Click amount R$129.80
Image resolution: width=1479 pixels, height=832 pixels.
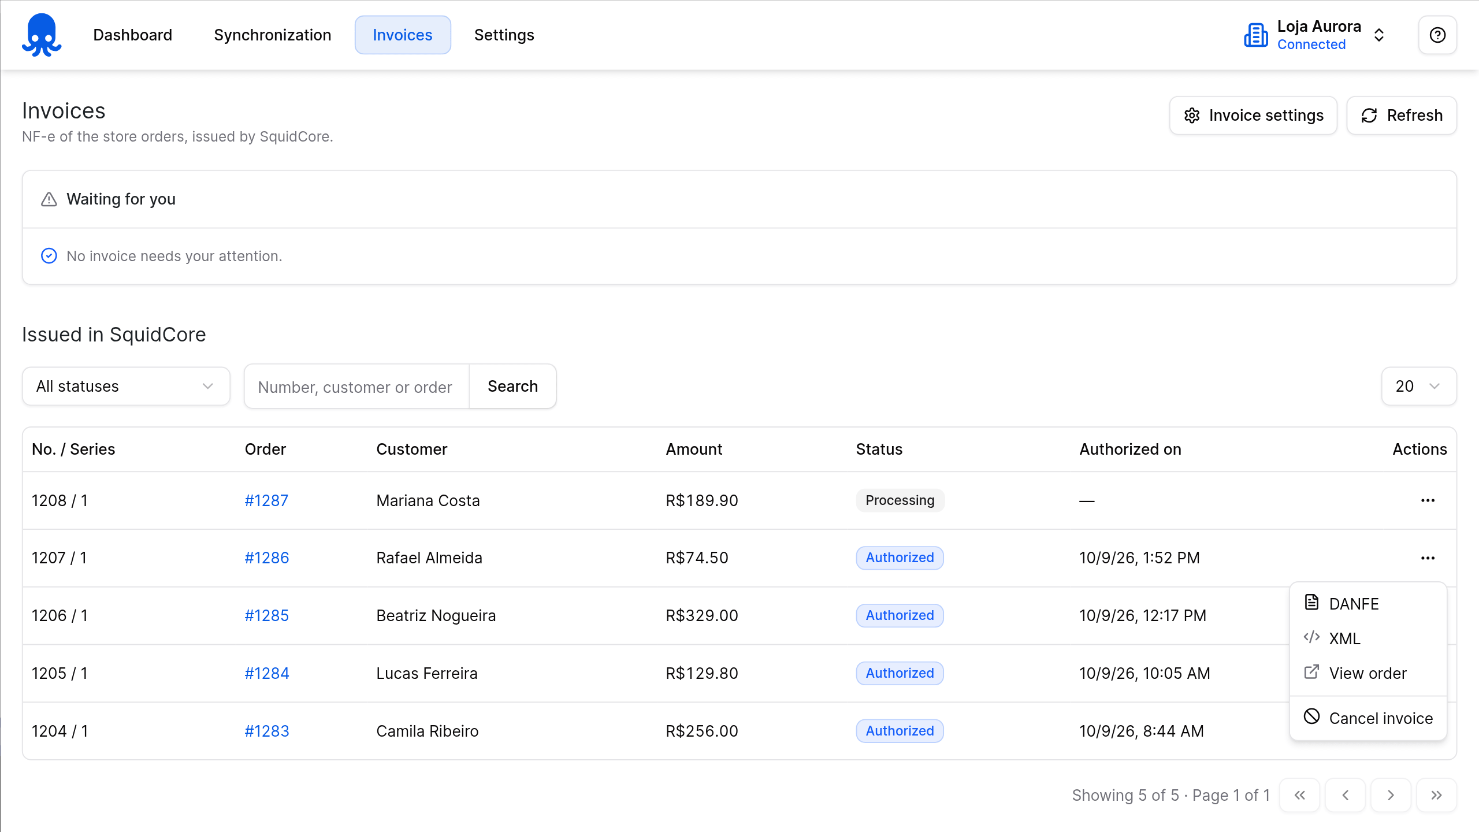[702, 674]
